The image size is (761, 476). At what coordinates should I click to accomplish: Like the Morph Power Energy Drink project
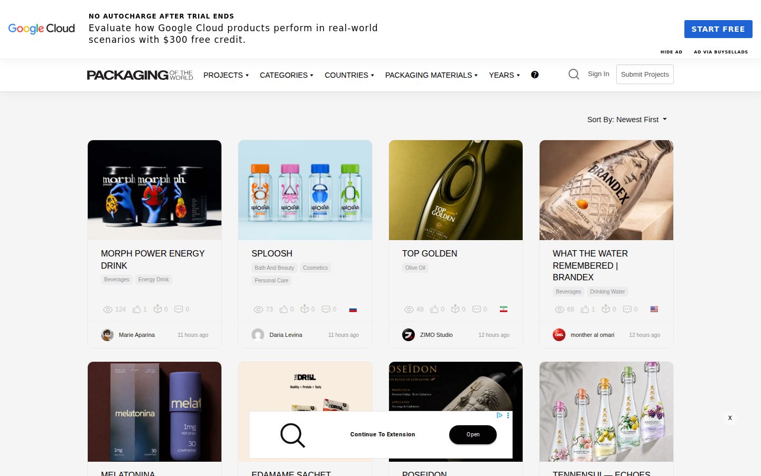(x=137, y=309)
